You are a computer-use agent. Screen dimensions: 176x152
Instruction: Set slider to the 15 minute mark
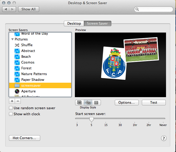pos(106,123)
